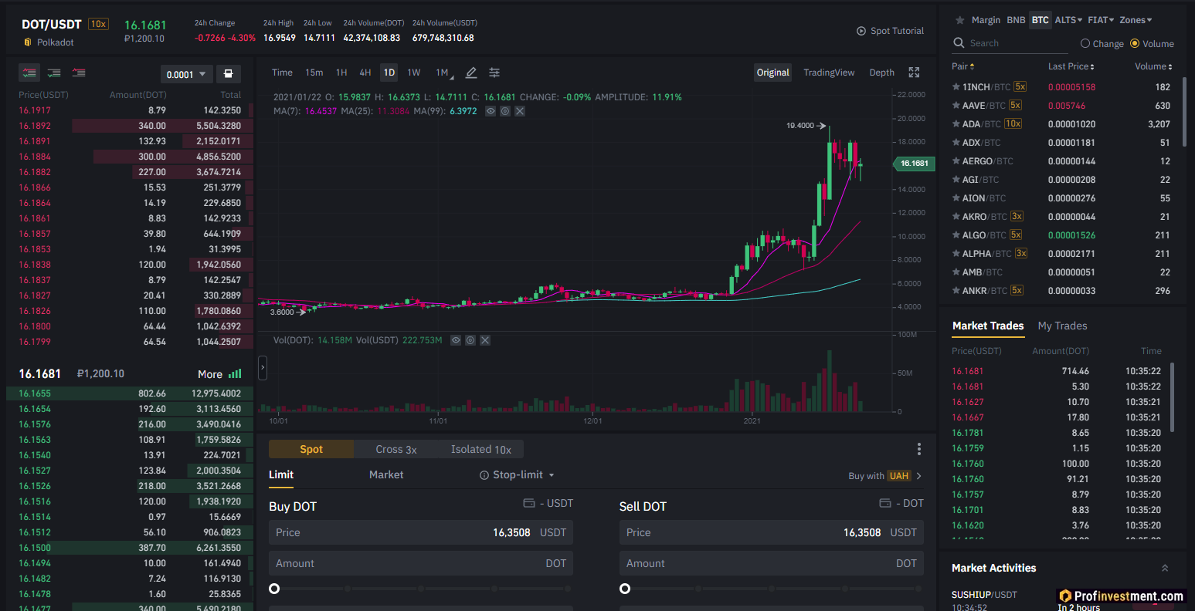The width and height of the screenshot is (1195, 611).
Task: Switch chart to TradingView view
Action: (829, 73)
